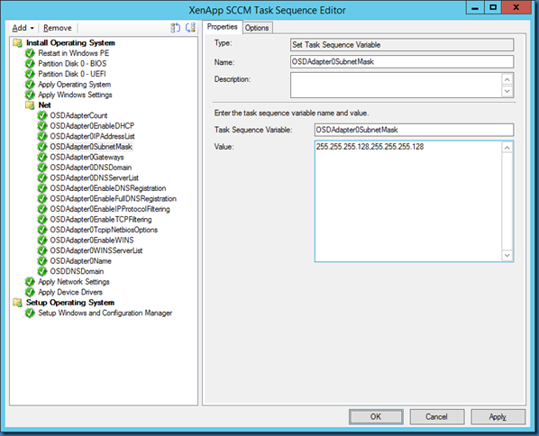The image size is (539, 436).
Task: Click the Setup Operating System folder icon
Action: 17,303
